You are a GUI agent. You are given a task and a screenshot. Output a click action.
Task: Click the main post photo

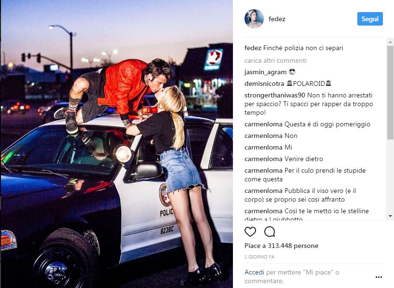tap(117, 144)
